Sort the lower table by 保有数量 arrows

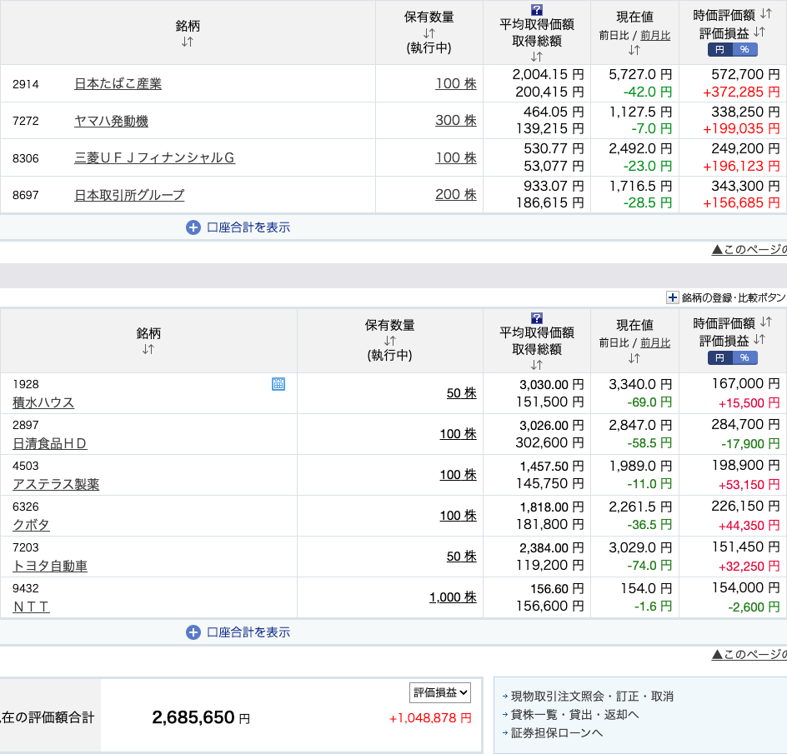tap(389, 341)
